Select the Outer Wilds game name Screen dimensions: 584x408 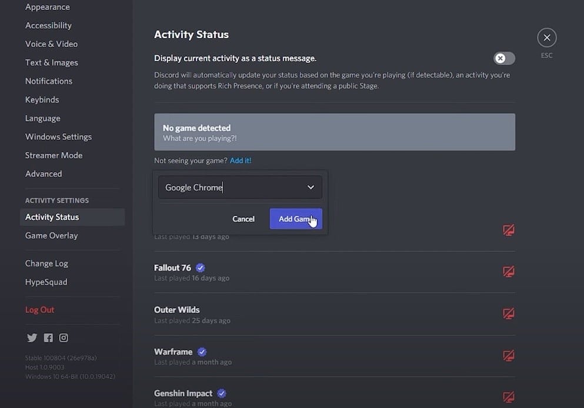(x=177, y=310)
